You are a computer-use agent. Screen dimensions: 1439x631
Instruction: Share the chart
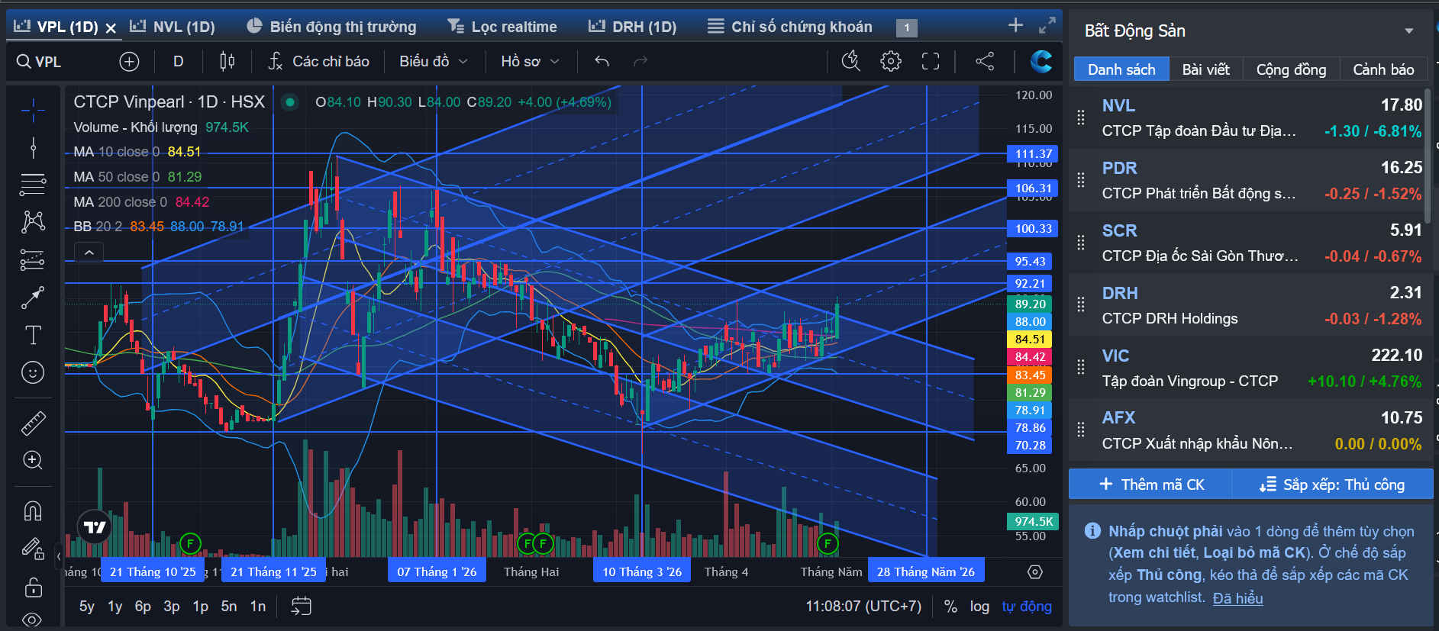(985, 61)
